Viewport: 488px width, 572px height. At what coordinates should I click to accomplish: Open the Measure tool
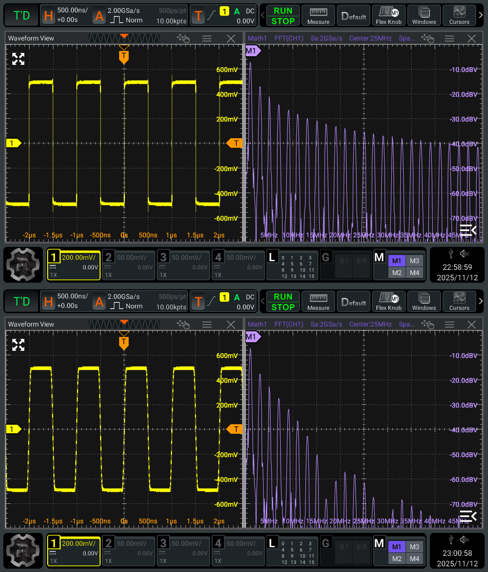(318, 15)
